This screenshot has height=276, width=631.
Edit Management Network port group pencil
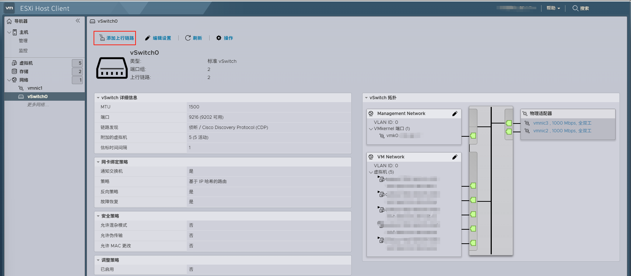click(x=455, y=114)
